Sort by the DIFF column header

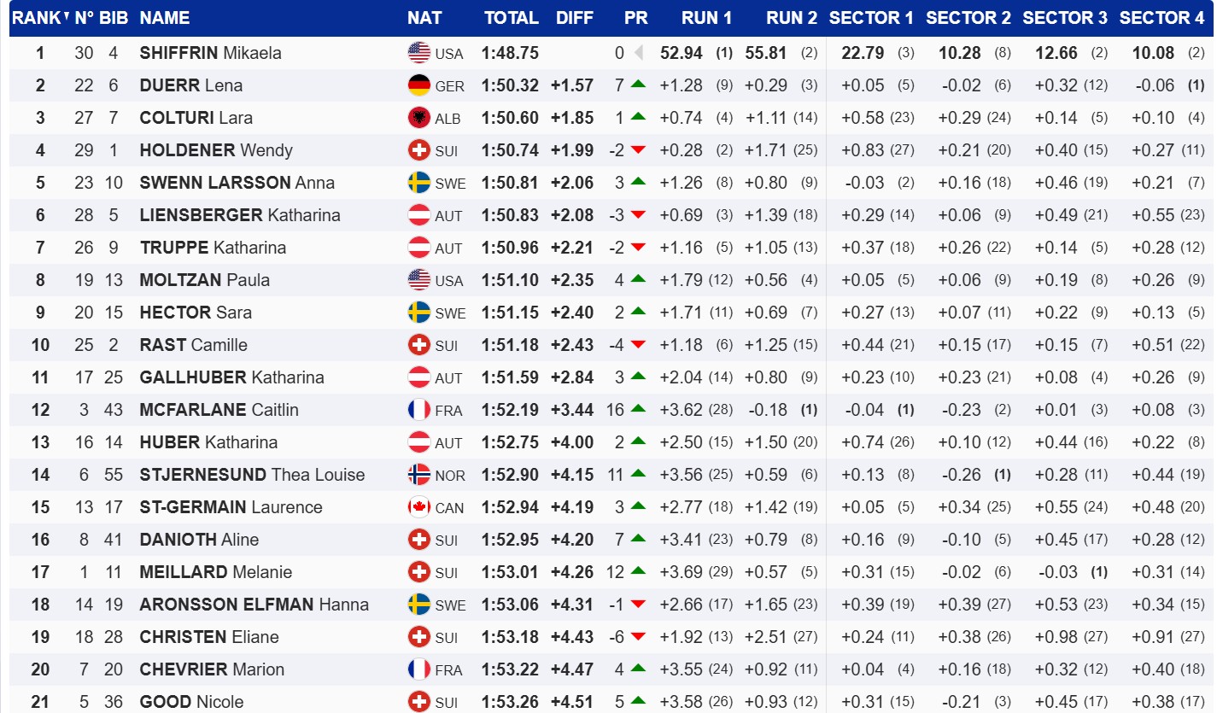574,18
